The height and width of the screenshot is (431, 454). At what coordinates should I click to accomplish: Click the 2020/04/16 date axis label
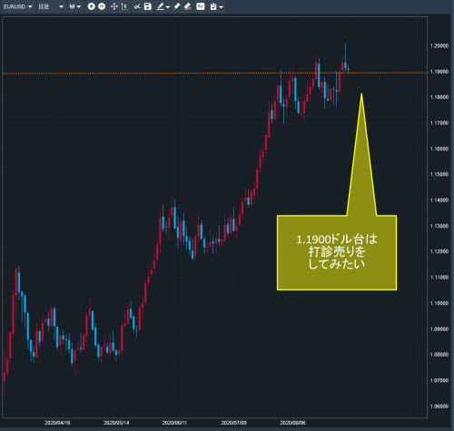coord(57,423)
